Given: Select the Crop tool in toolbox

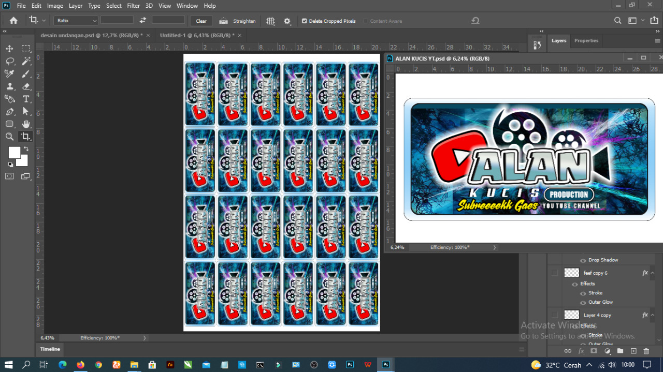Looking at the screenshot, I should (25, 137).
